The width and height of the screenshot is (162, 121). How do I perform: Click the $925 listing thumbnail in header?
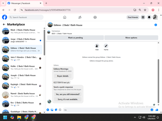click(x=49, y=32)
